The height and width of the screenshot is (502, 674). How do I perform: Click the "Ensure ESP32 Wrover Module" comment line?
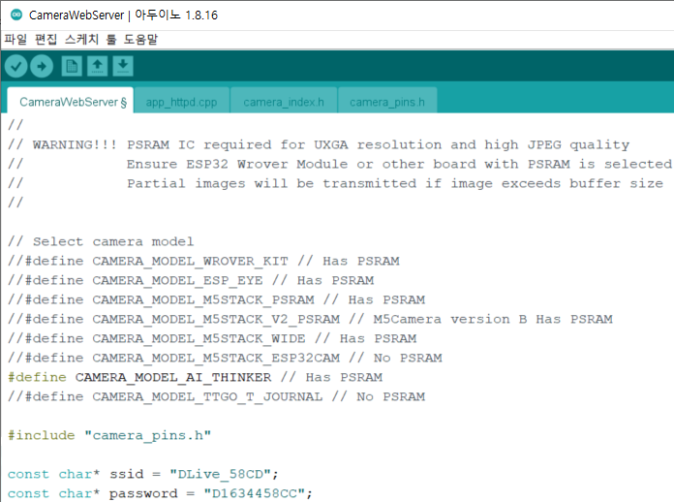tap(340, 165)
